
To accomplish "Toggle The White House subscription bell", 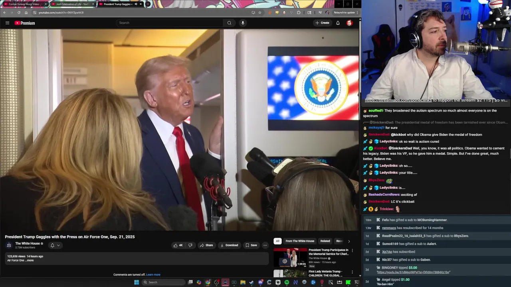I will click(52, 246).
